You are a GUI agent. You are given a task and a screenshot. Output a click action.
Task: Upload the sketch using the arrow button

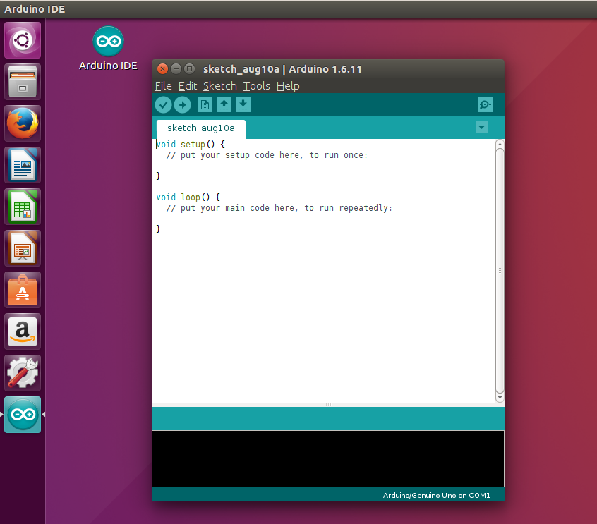pos(182,104)
